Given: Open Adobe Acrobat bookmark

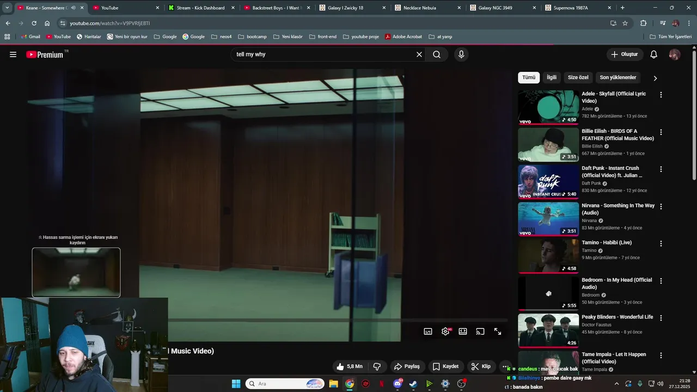Looking at the screenshot, I should click(x=403, y=36).
